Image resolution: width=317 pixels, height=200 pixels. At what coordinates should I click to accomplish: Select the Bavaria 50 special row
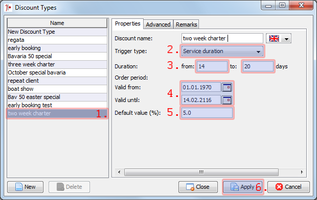tap(57, 56)
